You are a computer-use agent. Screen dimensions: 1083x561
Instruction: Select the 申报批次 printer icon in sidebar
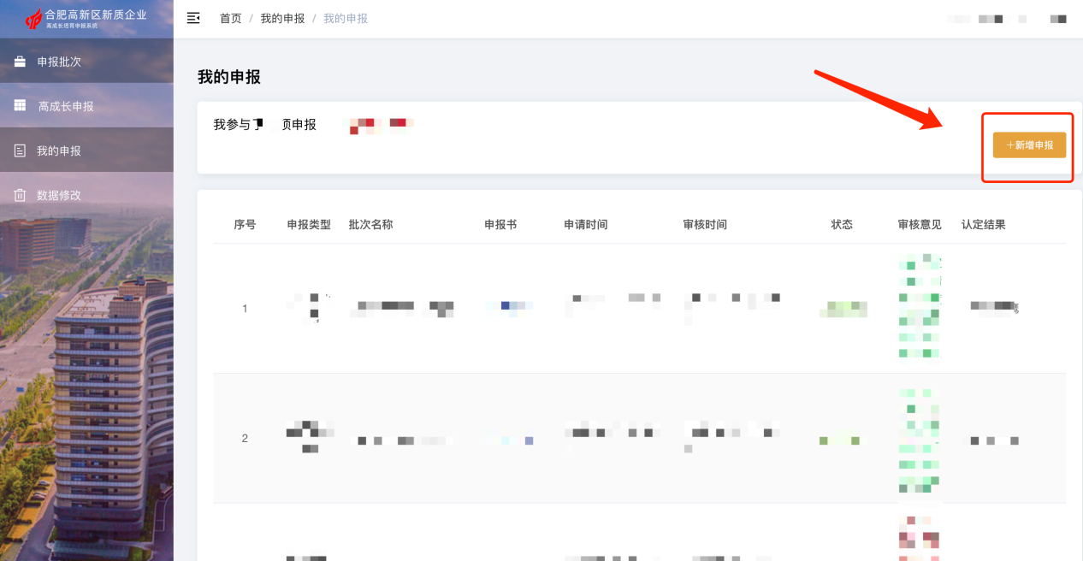tap(19, 61)
